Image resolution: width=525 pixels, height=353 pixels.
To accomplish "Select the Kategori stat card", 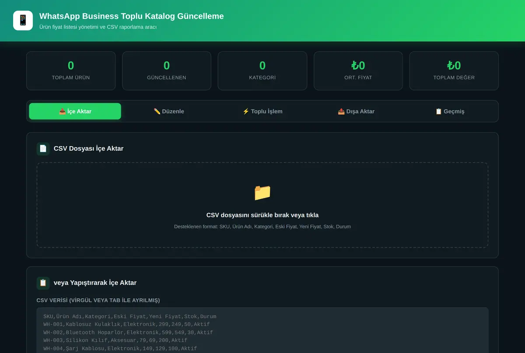I will [262, 71].
